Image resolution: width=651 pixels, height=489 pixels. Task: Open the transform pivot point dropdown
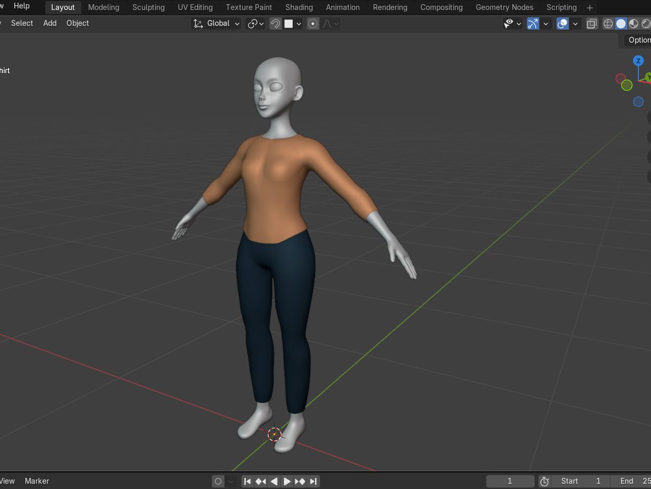pos(256,23)
